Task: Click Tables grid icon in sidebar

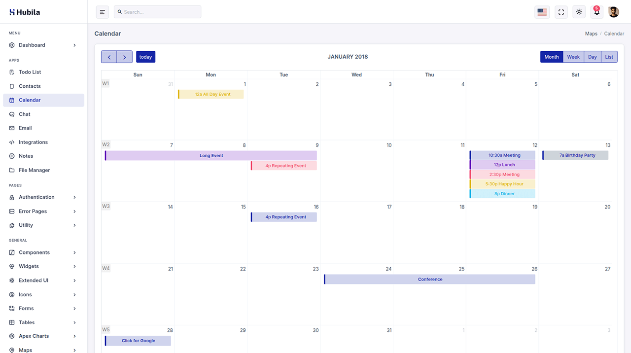Action: coord(12,322)
